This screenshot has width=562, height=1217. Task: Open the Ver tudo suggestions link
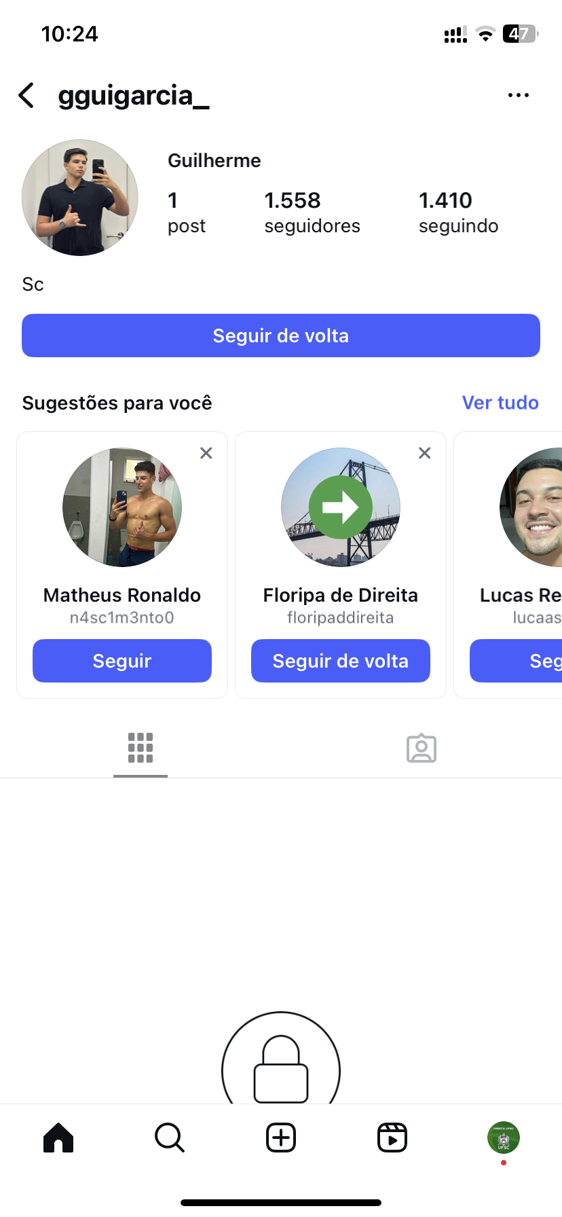(x=500, y=403)
